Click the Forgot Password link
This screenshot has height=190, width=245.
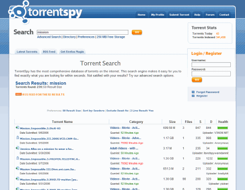pos(208,92)
